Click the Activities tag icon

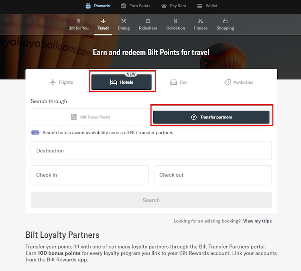pyautogui.click(x=228, y=82)
